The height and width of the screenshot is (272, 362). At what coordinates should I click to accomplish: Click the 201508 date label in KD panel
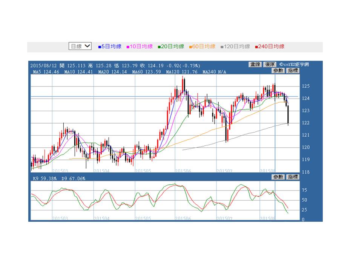(x=267, y=218)
